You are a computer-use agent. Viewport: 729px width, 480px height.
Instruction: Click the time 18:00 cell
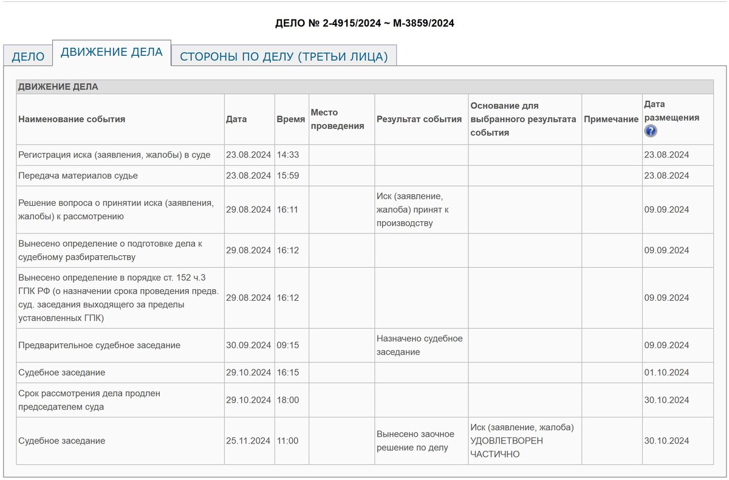[292, 400]
